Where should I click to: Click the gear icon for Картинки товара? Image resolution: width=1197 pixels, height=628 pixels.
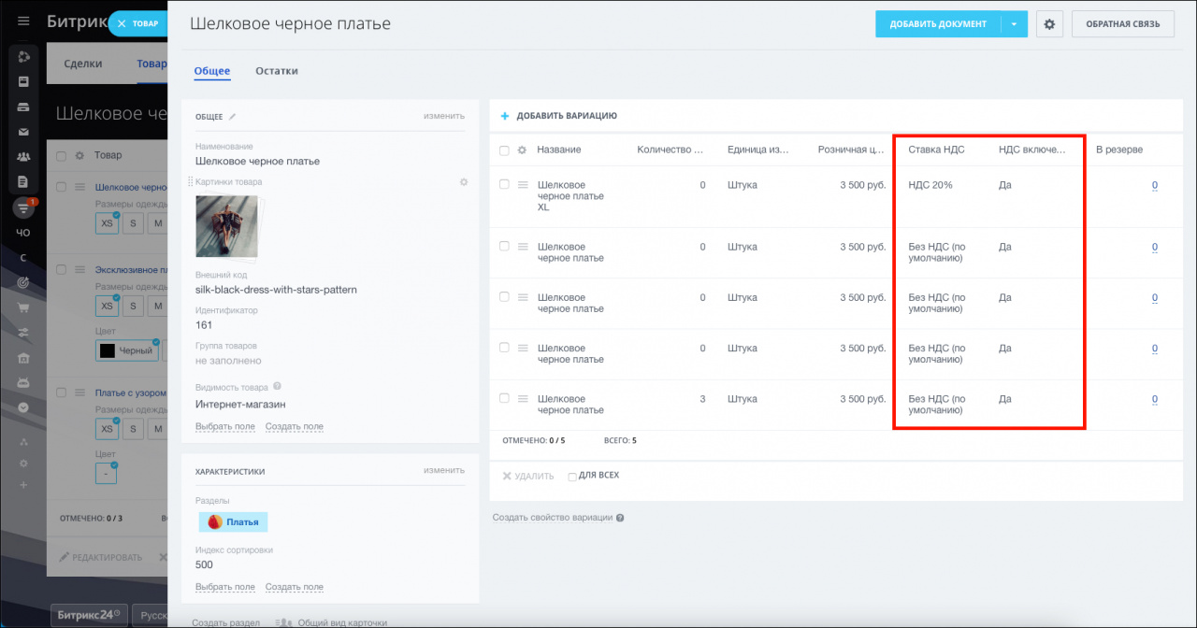tap(463, 182)
